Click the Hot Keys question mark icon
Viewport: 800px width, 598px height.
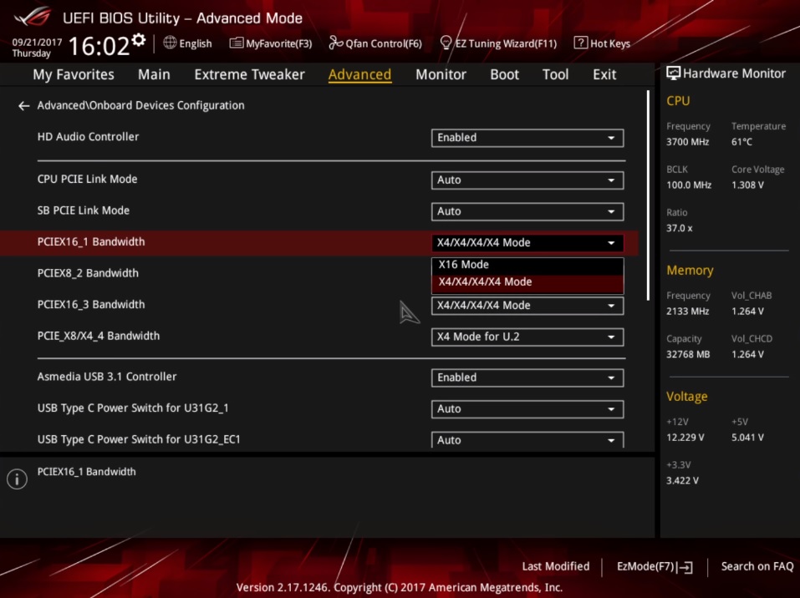tap(580, 43)
